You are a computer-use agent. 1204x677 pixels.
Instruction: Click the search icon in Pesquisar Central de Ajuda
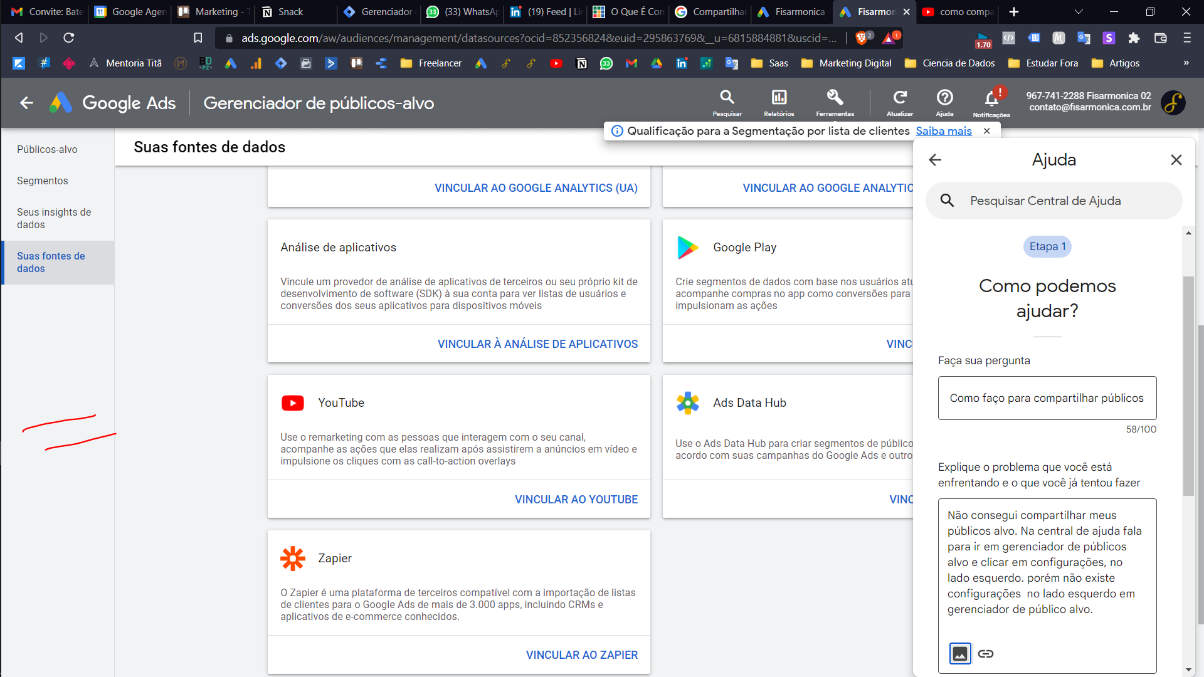coord(948,201)
